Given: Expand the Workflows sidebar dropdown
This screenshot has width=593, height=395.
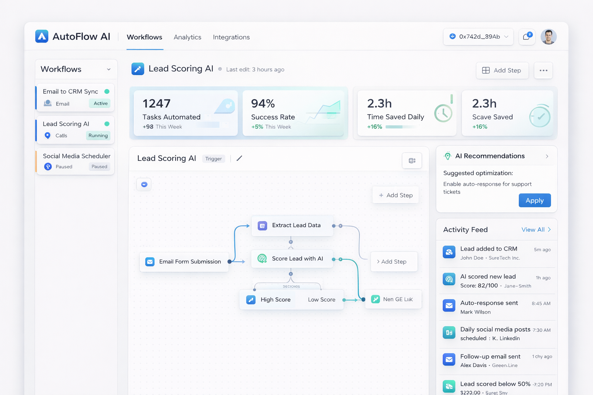Looking at the screenshot, I should click(x=108, y=69).
